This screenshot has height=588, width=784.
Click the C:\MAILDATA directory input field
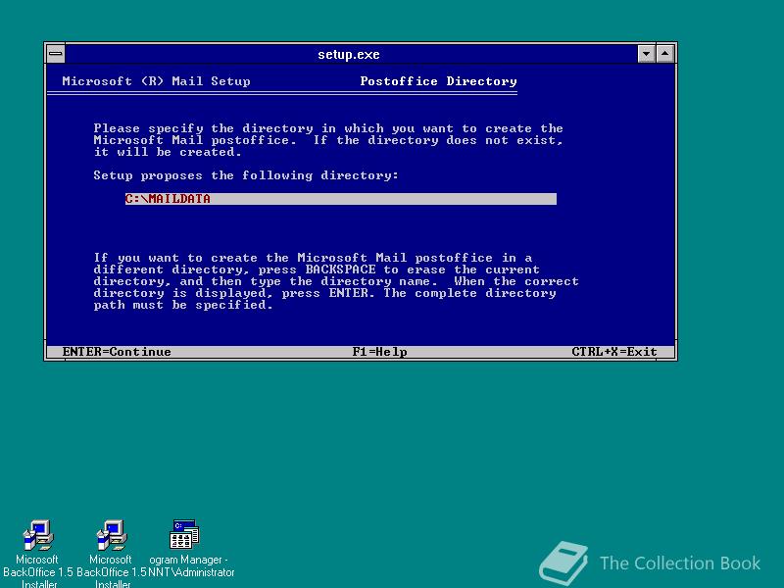pyautogui.click(x=340, y=199)
